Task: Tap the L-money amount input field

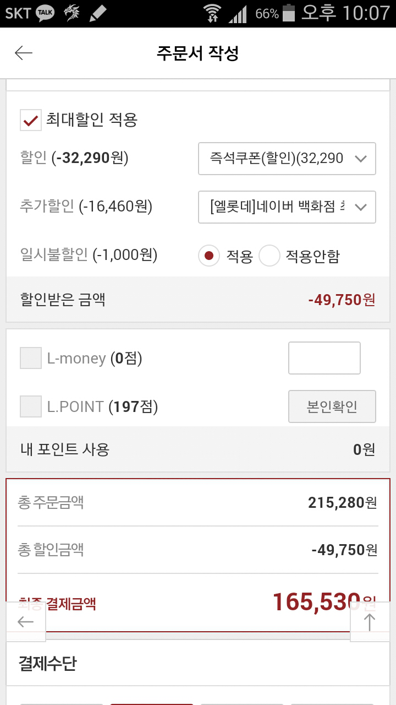Action: pos(324,358)
